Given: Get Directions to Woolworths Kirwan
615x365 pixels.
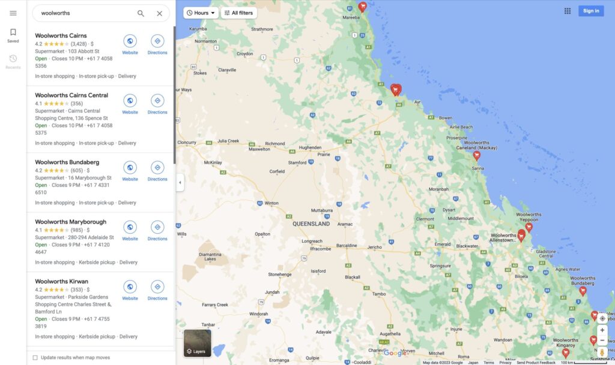Looking at the screenshot, I should 157,291.
